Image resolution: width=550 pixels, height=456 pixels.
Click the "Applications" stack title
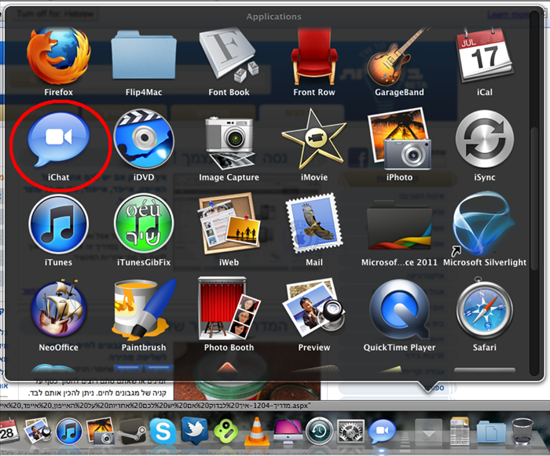[x=273, y=16]
